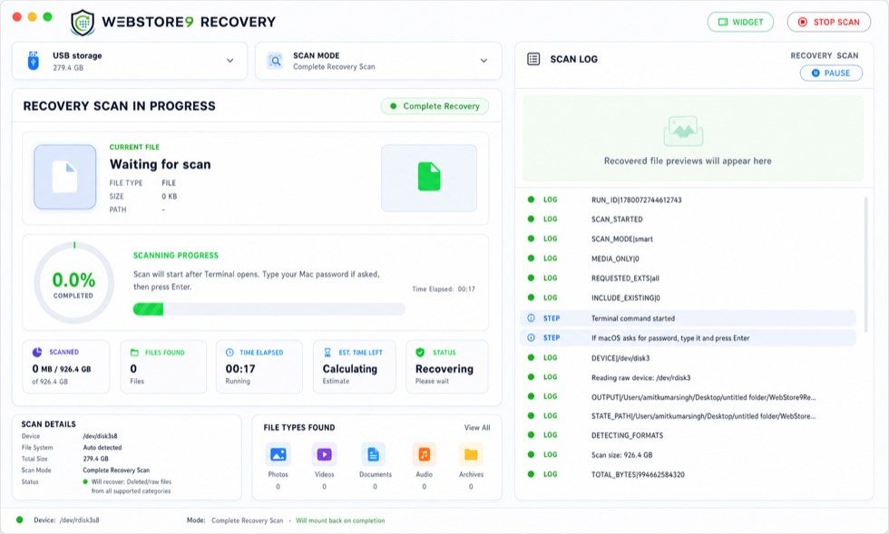Click '/dev/rdisk3s8' footer device text

pyautogui.click(x=80, y=519)
